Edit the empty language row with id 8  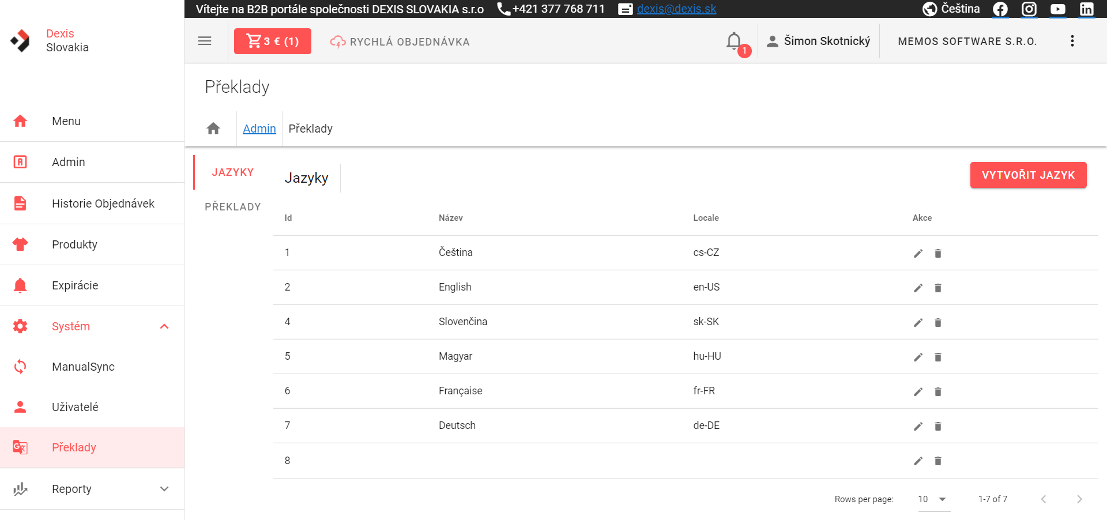point(918,461)
